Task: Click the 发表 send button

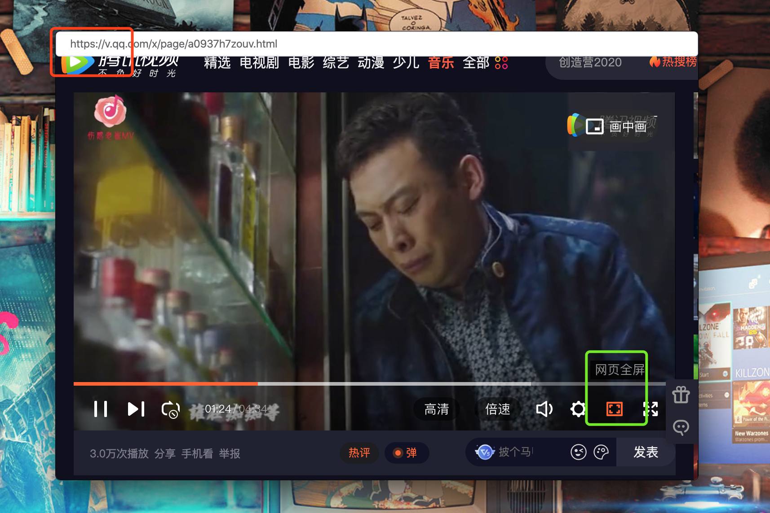Action: click(646, 452)
